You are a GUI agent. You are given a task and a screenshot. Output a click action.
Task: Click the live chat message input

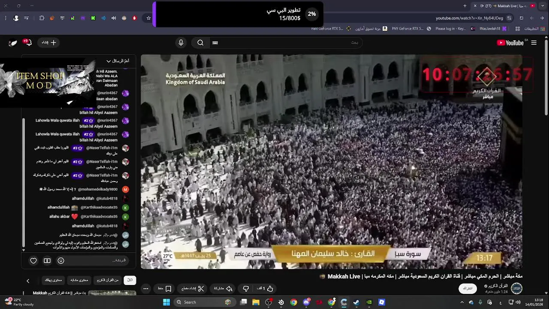pos(100,261)
